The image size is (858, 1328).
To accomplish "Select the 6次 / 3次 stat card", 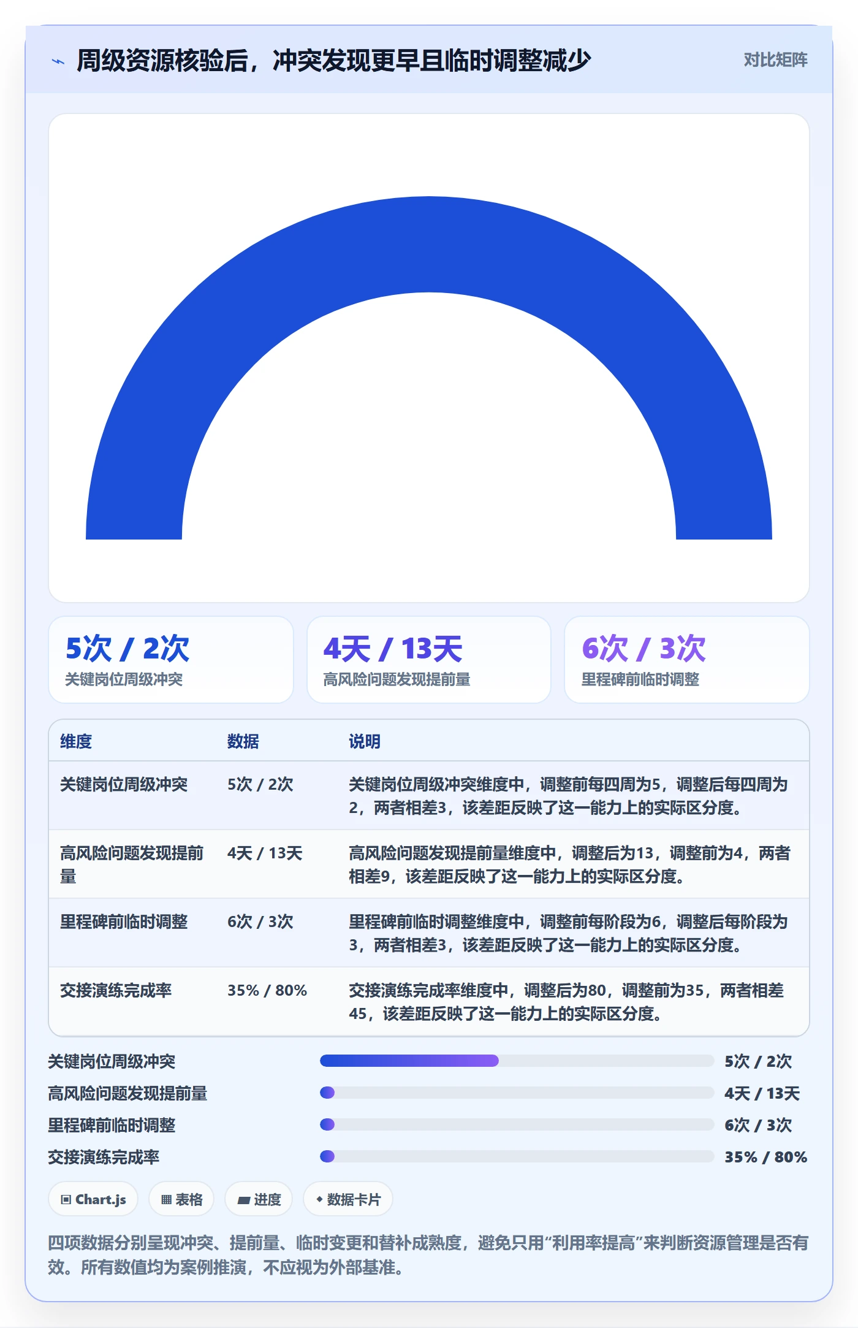I will tap(686, 660).
